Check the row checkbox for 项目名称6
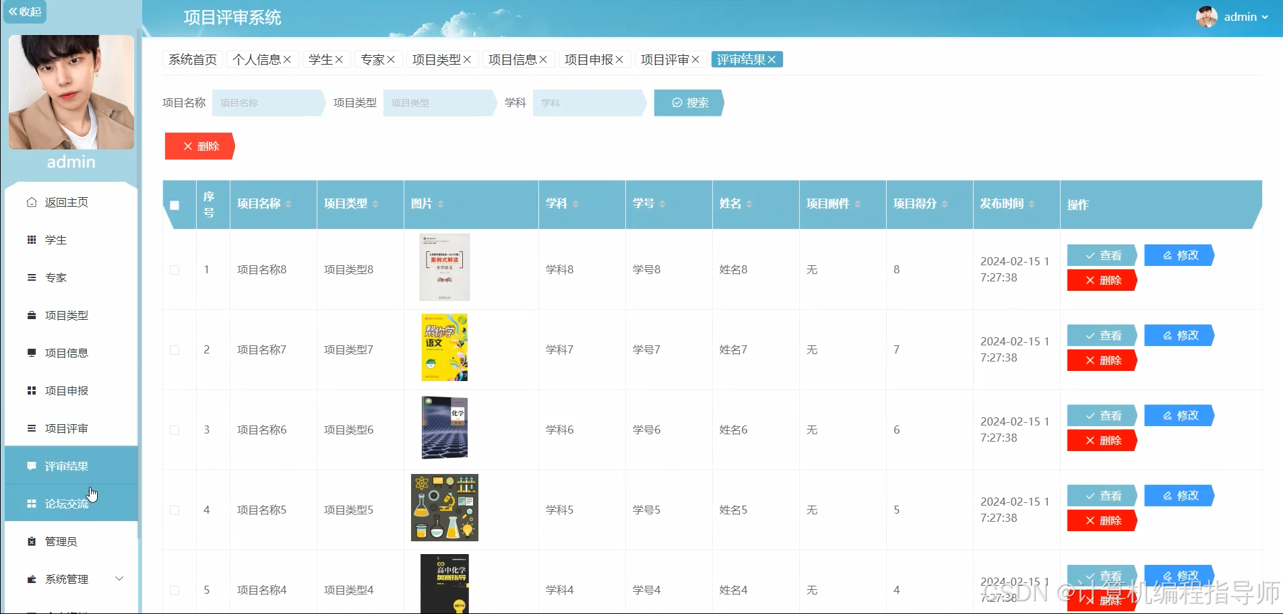Image resolution: width=1283 pixels, height=614 pixels. (175, 430)
